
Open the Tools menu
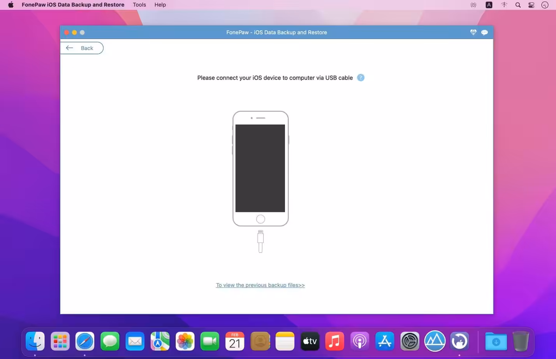[139, 5]
